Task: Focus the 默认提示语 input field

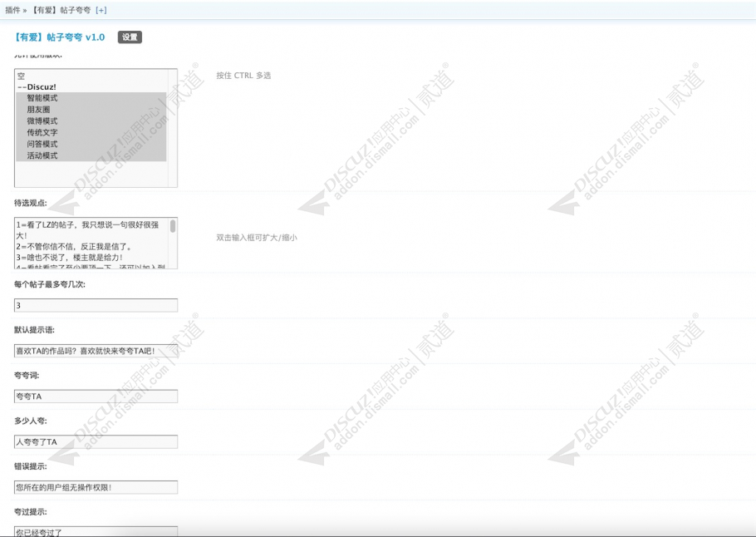Action: [96, 351]
